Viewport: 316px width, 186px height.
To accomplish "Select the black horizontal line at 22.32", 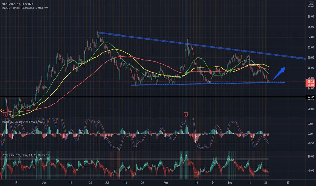I will (x=153, y=97).
